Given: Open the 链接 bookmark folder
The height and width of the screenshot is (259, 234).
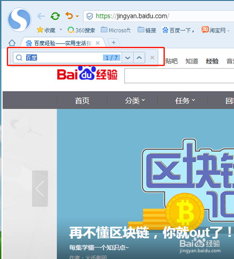Looking at the screenshot, I should pos(147,30).
